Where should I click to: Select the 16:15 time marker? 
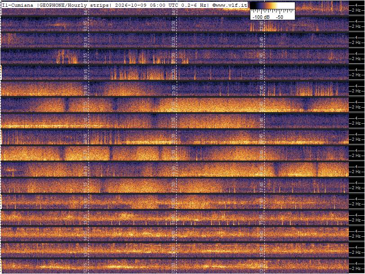pyautogui.click(x=85, y=204)
